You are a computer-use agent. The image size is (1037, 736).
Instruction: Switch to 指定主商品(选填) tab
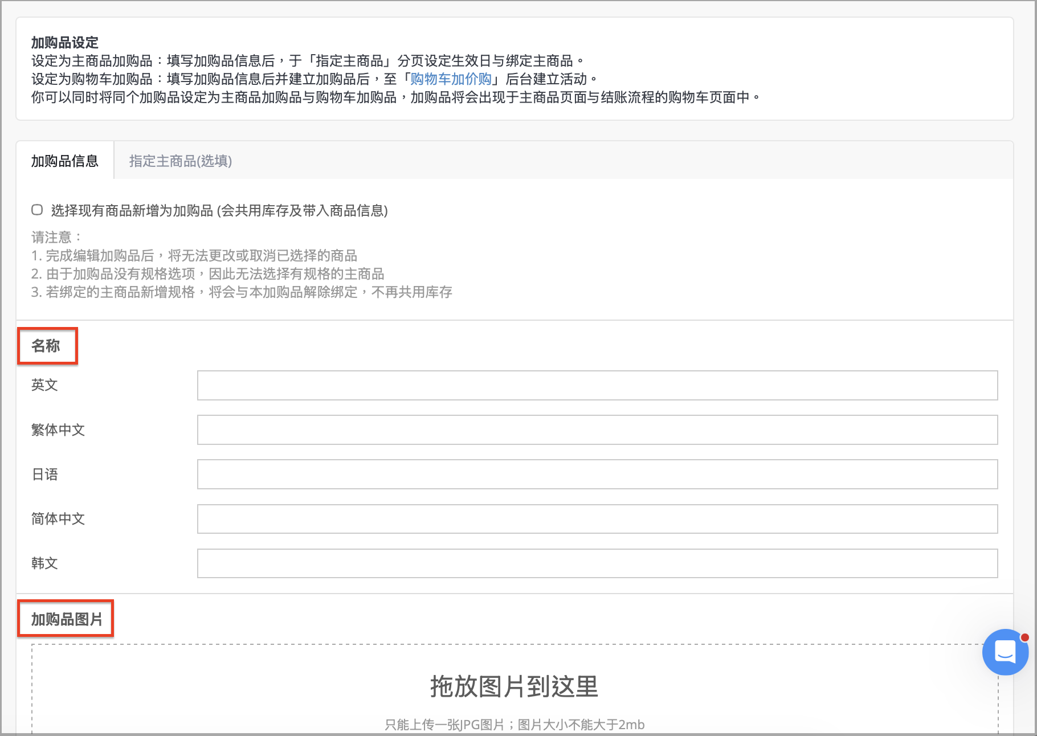(x=180, y=161)
